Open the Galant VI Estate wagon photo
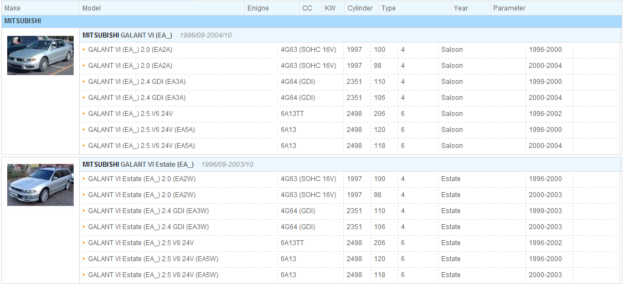The height and width of the screenshot is (286, 624). point(40,185)
